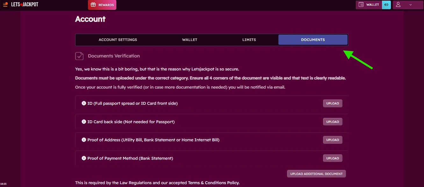This screenshot has width=424, height=187.
Task: Click the user profile icon
Action: [399, 5]
